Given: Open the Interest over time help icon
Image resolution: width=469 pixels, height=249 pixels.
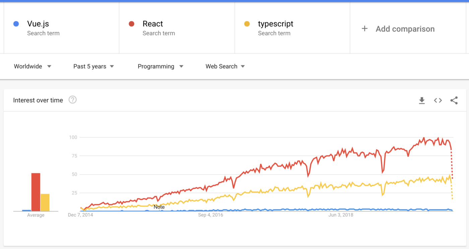Looking at the screenshot, I should pyautogui.click(x=73, y=100).
